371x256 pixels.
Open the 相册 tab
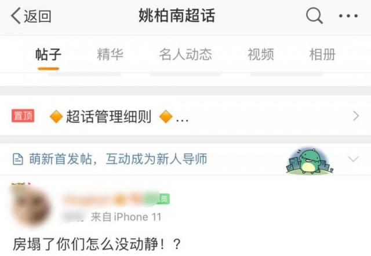pos(322,54)
